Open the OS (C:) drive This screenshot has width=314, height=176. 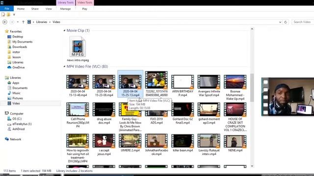[17, 119]
